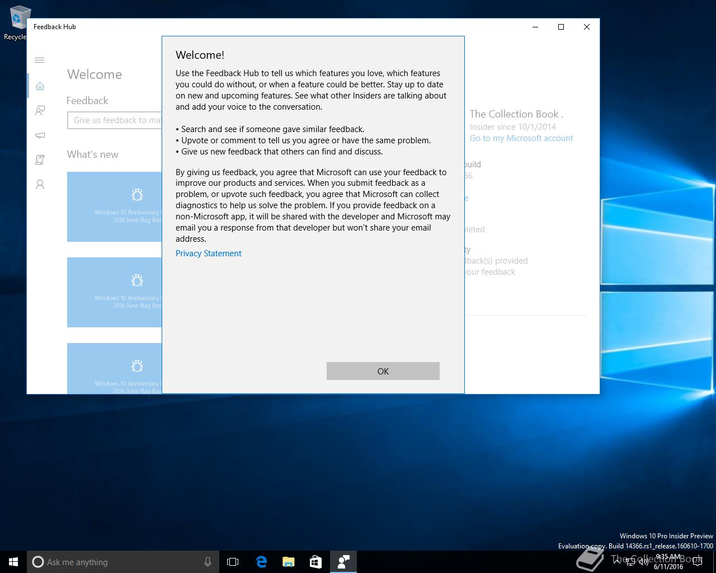Open the Action Center notifications icon
The width and height of the screenshot is (716, 573).
coord(698,562)
